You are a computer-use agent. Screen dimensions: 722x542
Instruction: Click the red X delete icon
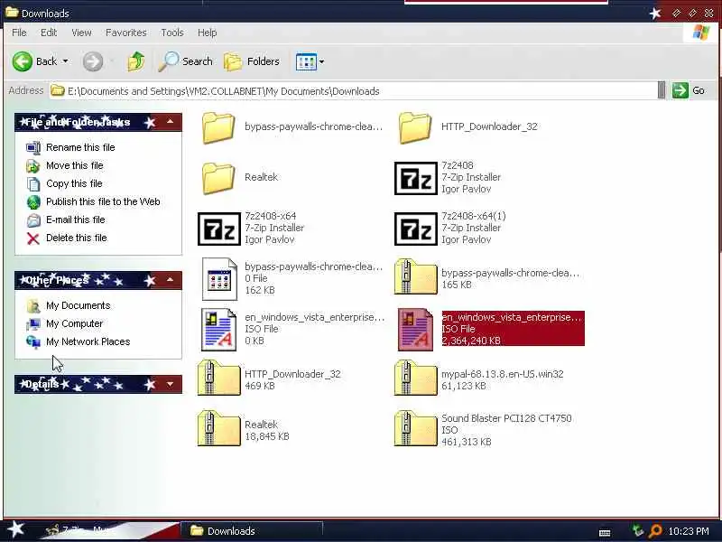(33, 238)
